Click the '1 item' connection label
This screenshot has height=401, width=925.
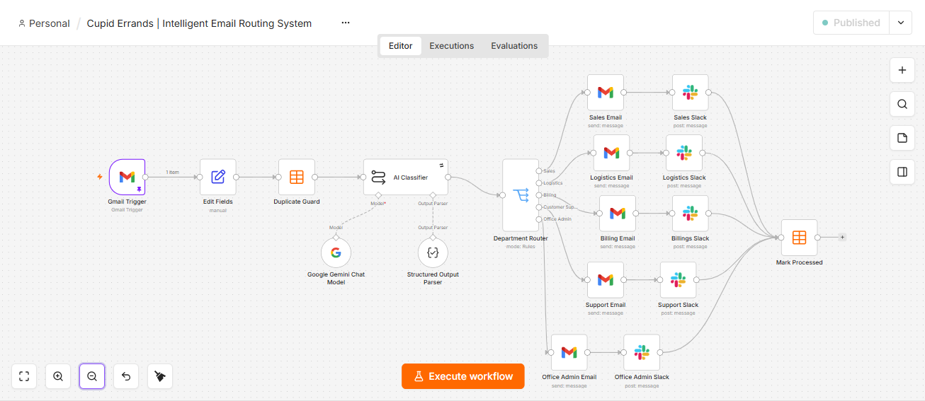[x=172, y=172]
